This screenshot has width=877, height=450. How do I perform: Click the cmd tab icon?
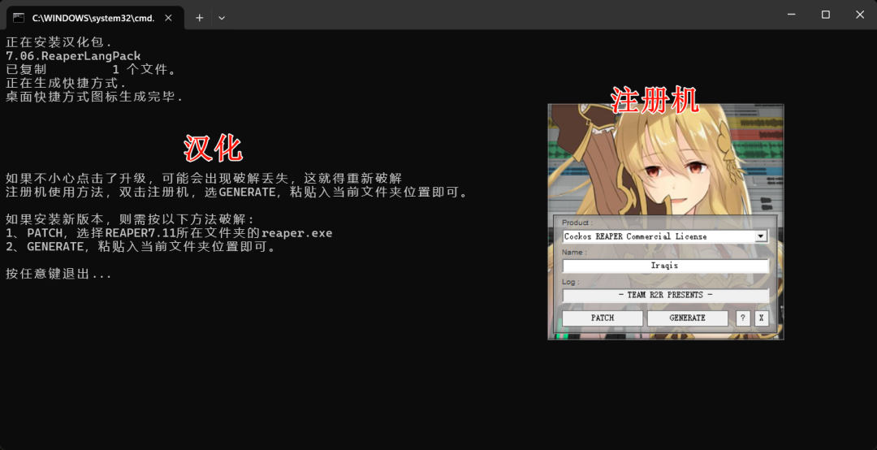pos(19,18)
